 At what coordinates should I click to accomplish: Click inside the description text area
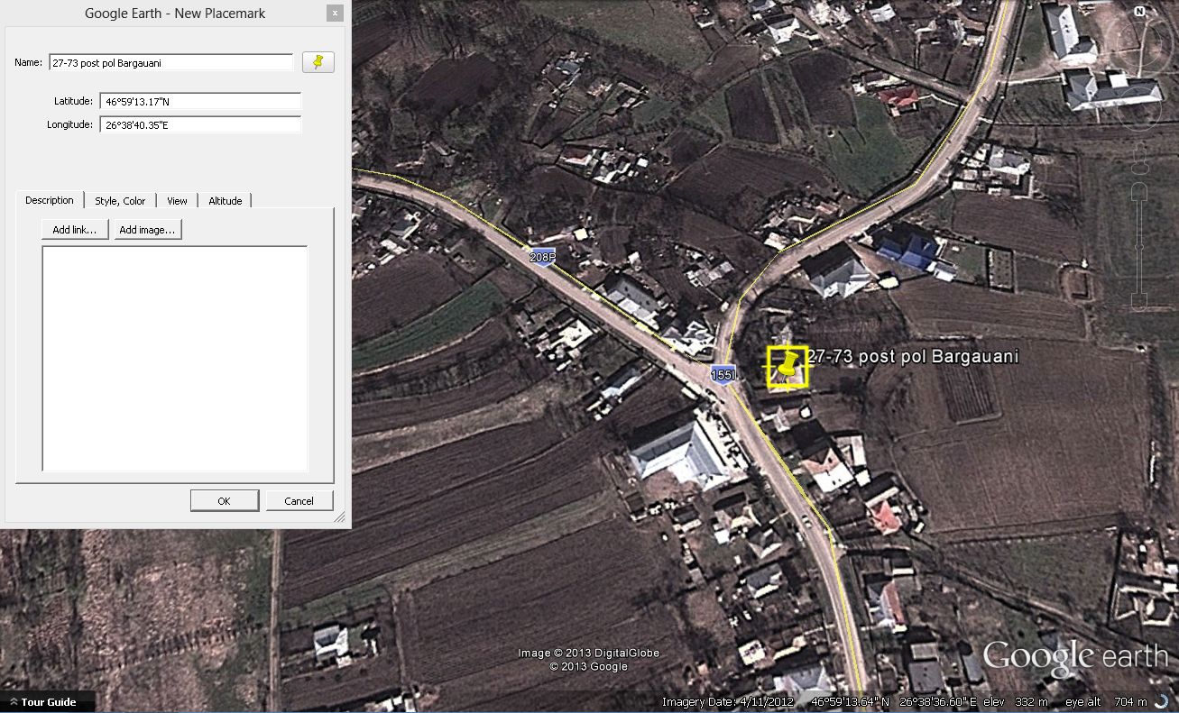(x=175, y=358)
